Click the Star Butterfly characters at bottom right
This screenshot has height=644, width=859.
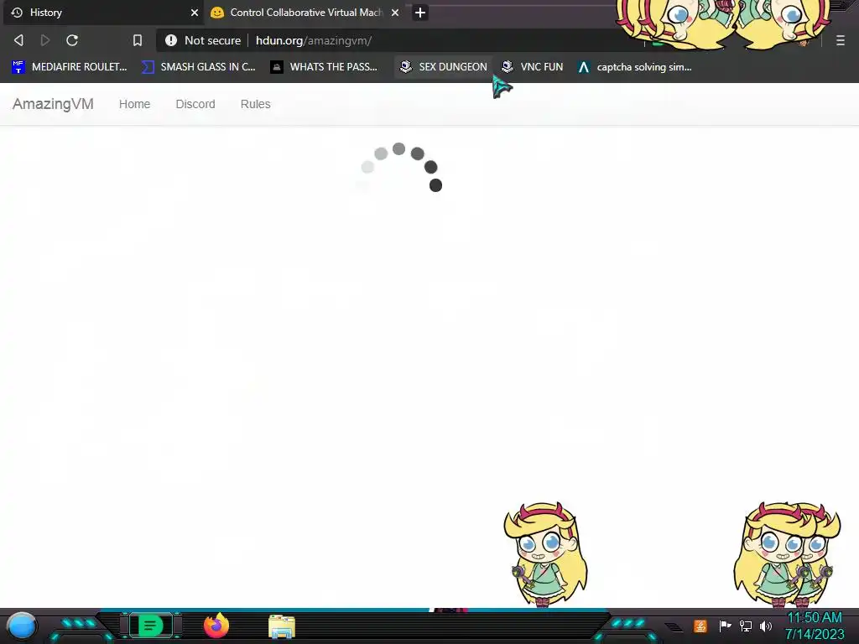click(x=787, y=554)
